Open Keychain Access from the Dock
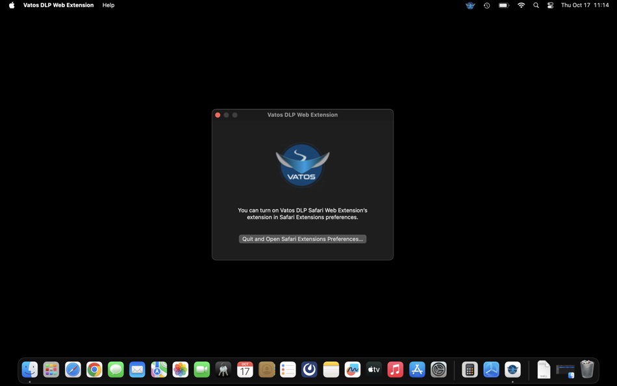This screenshot has height=386, width=617. point(223,370)
